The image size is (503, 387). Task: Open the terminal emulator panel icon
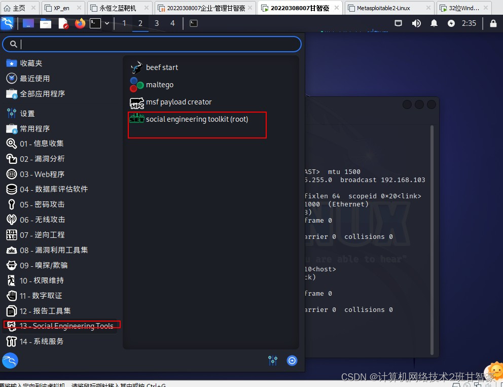[x=95, y=23]
